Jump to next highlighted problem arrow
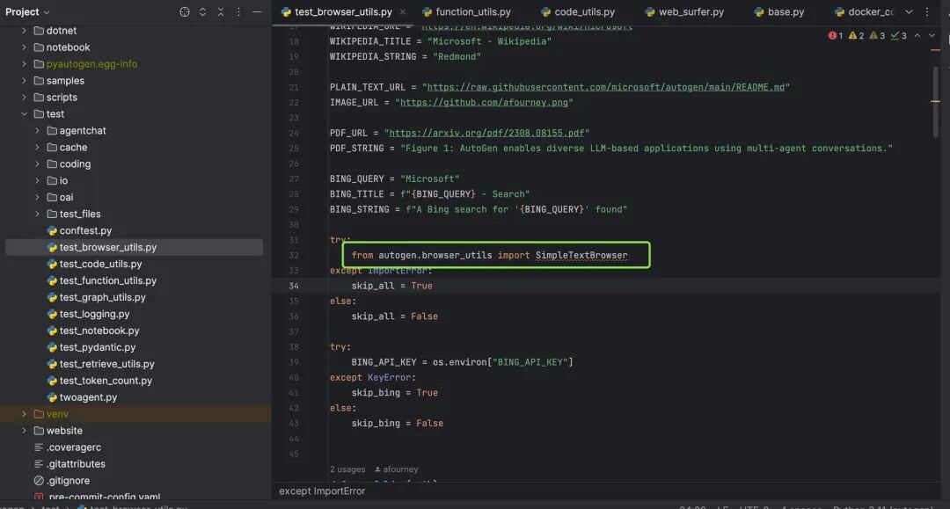Screen dimensions: 950x509 (x=933, y=36)
